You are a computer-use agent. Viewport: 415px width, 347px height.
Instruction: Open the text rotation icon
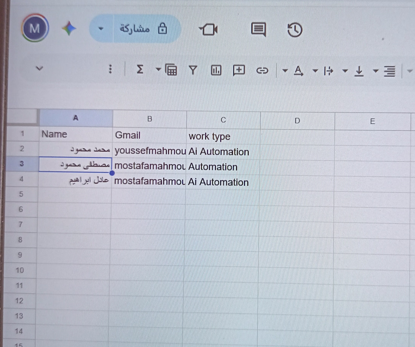point(298,71)
